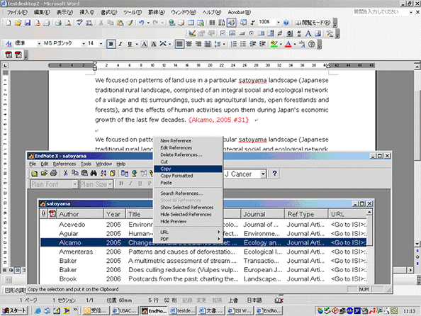The image size is (421, 316).
Task: Click Word's Save floppy disk icon
Action: pyautogui.click(x=28, y=23)
